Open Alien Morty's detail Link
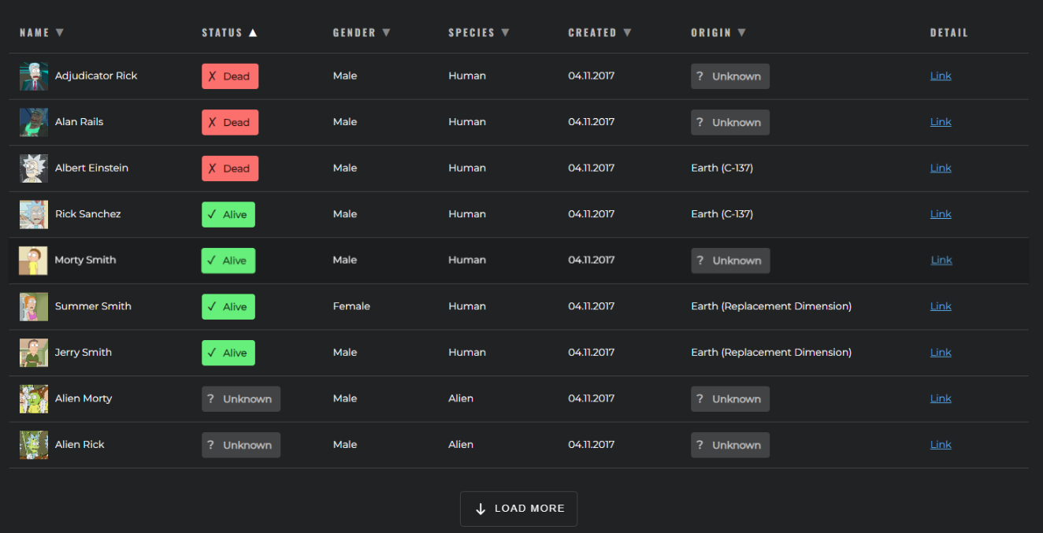The height and width of the screenshot is (533, 1043). tap(941, 398)
